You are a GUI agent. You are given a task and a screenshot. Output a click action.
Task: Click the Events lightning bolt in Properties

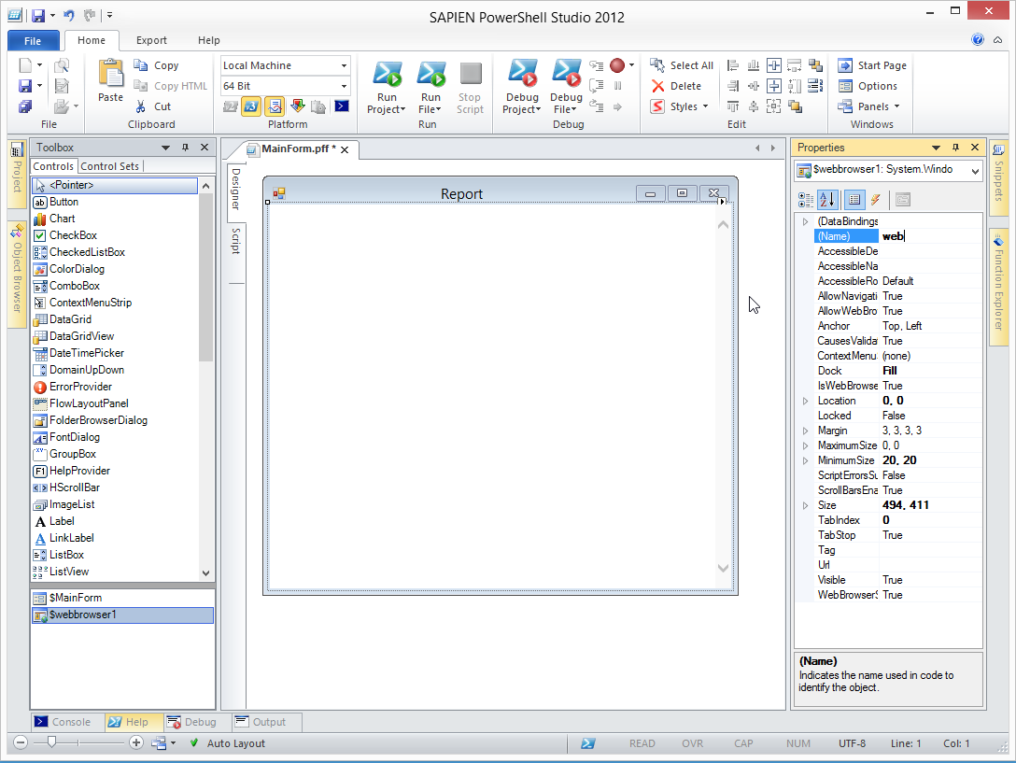[x=876, y=199]
